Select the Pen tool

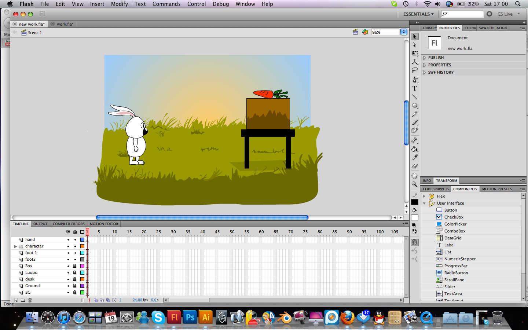pos(415,78)
